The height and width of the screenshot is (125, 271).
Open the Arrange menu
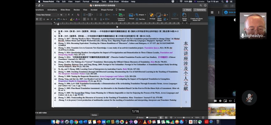click(152, 17)
